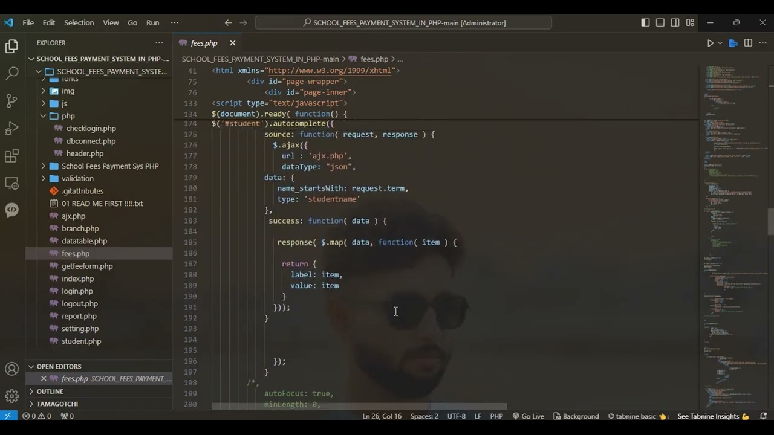Open editor More Actions ellipsis
Screen dimensions: 774x435
click(x=762, y=43)
